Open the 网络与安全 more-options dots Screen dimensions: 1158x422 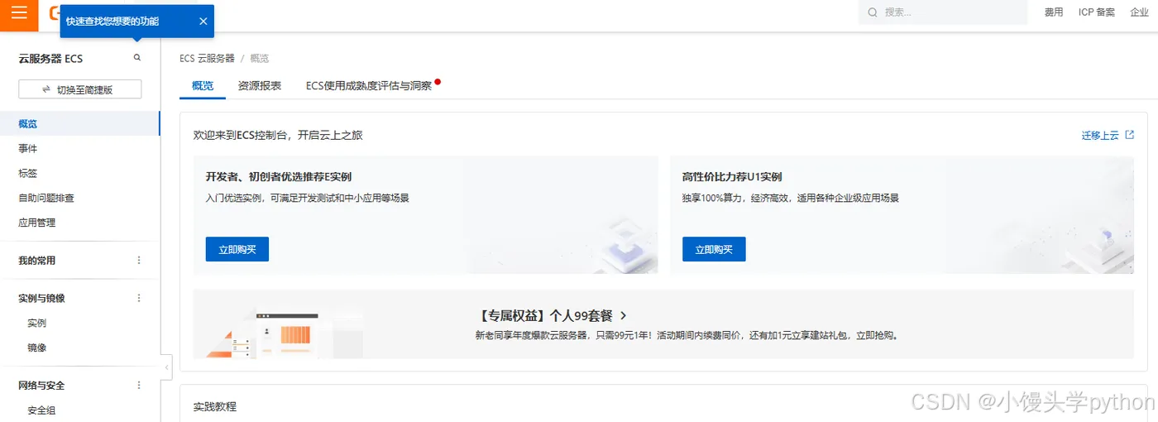[139, 386]
